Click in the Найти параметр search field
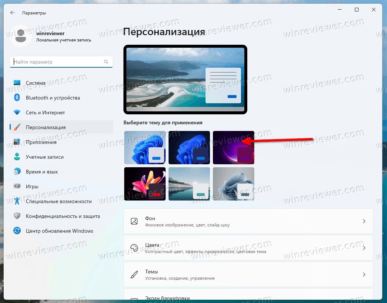This screenshot has width=387, height=303. tap(57, 62)
